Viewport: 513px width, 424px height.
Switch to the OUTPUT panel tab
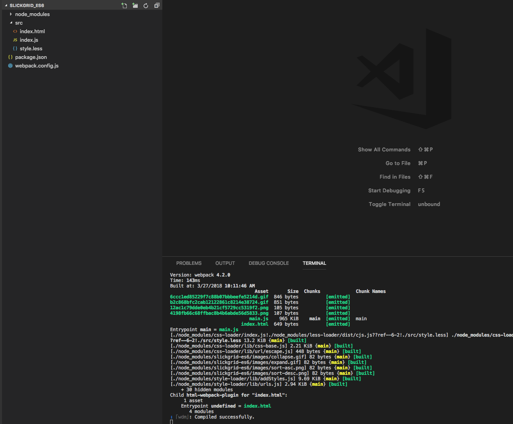tap(225, 263)
